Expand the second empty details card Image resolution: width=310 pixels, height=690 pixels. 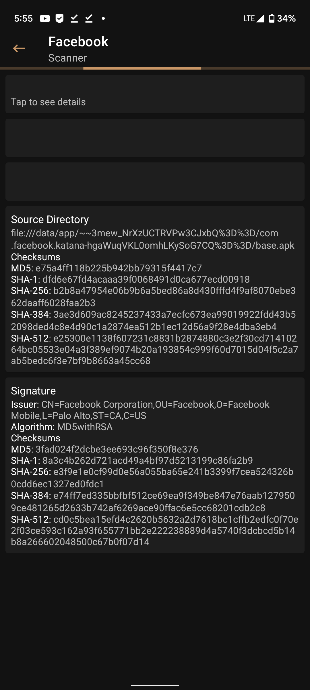click(x=155, y=181)
